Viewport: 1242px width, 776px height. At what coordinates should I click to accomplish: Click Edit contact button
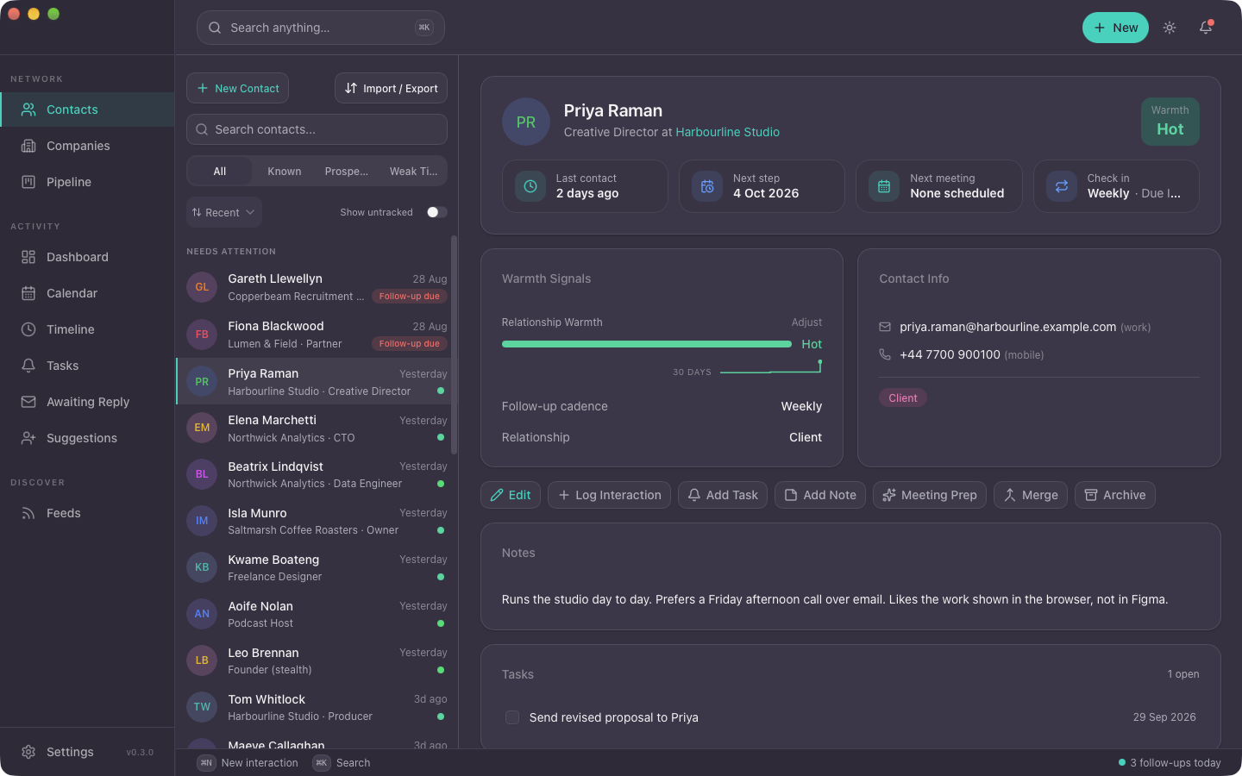pyautogui.click(x=511, y=495)
